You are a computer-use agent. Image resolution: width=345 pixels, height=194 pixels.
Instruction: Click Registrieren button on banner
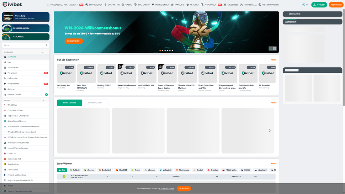(74, 41)
